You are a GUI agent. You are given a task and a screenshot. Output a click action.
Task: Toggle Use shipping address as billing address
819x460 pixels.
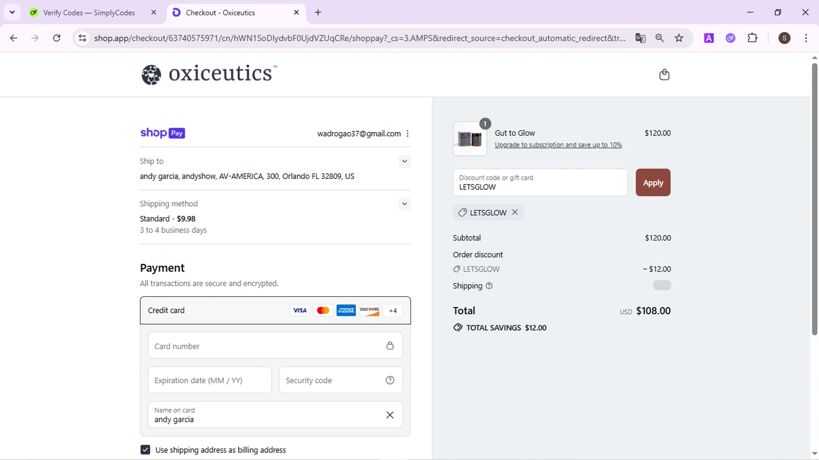[x=145, y=450]
